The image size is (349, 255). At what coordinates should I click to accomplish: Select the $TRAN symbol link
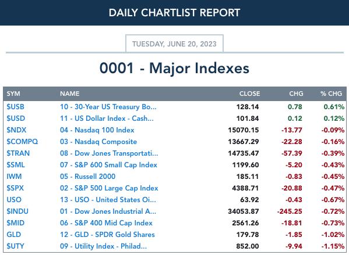[x=18, y=153]
